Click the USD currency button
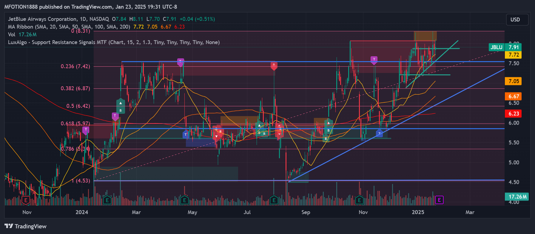 tap(517, 20)
